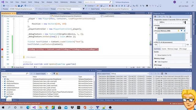The width and height of the screenshot is (196, 110).
Task: Click the Diagnostic Tools output arrow icon
Action: click(160, 16)
